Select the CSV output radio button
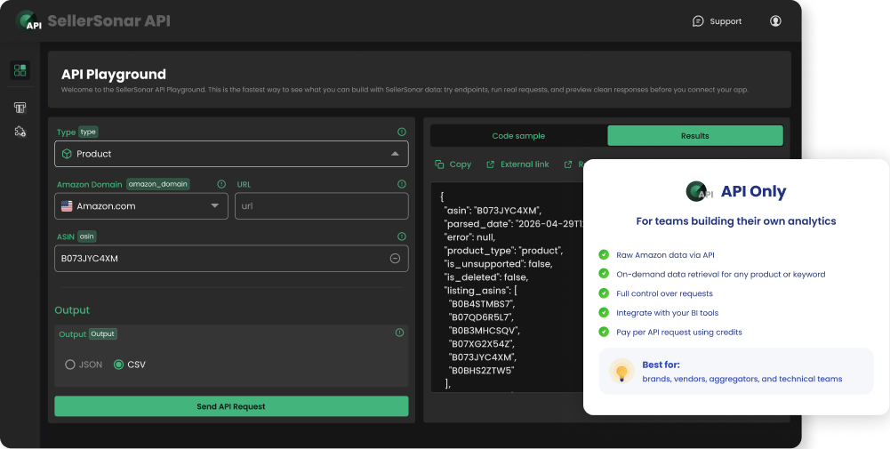 118,365
